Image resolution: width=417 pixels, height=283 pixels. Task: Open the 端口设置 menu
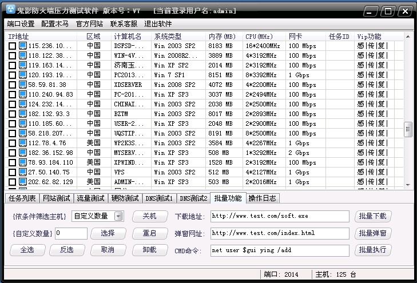click(x=21, y=23)
